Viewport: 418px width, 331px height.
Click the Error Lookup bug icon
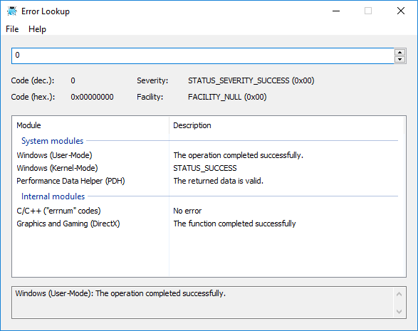12,11
